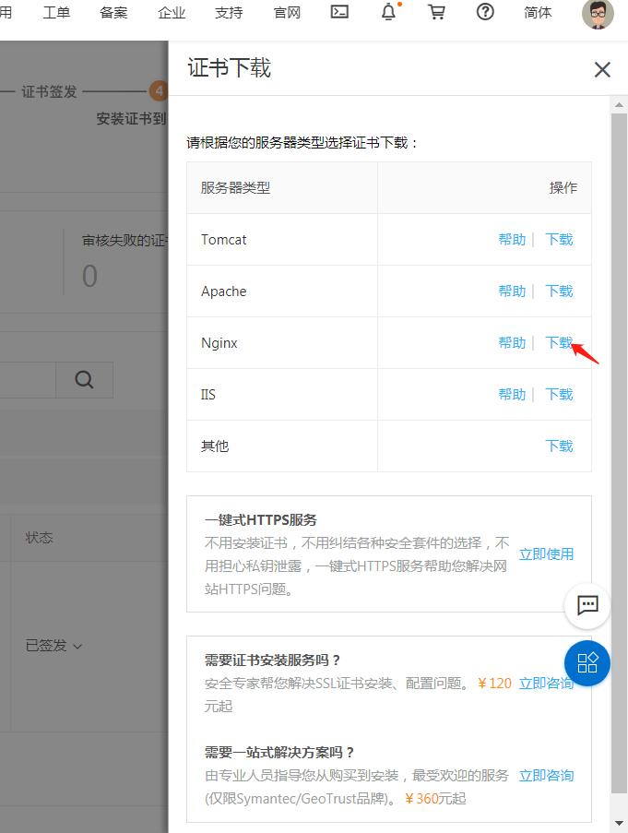Download the Tomcat certificate
This screenshot has width=628, height=833.
coord(559,240)
